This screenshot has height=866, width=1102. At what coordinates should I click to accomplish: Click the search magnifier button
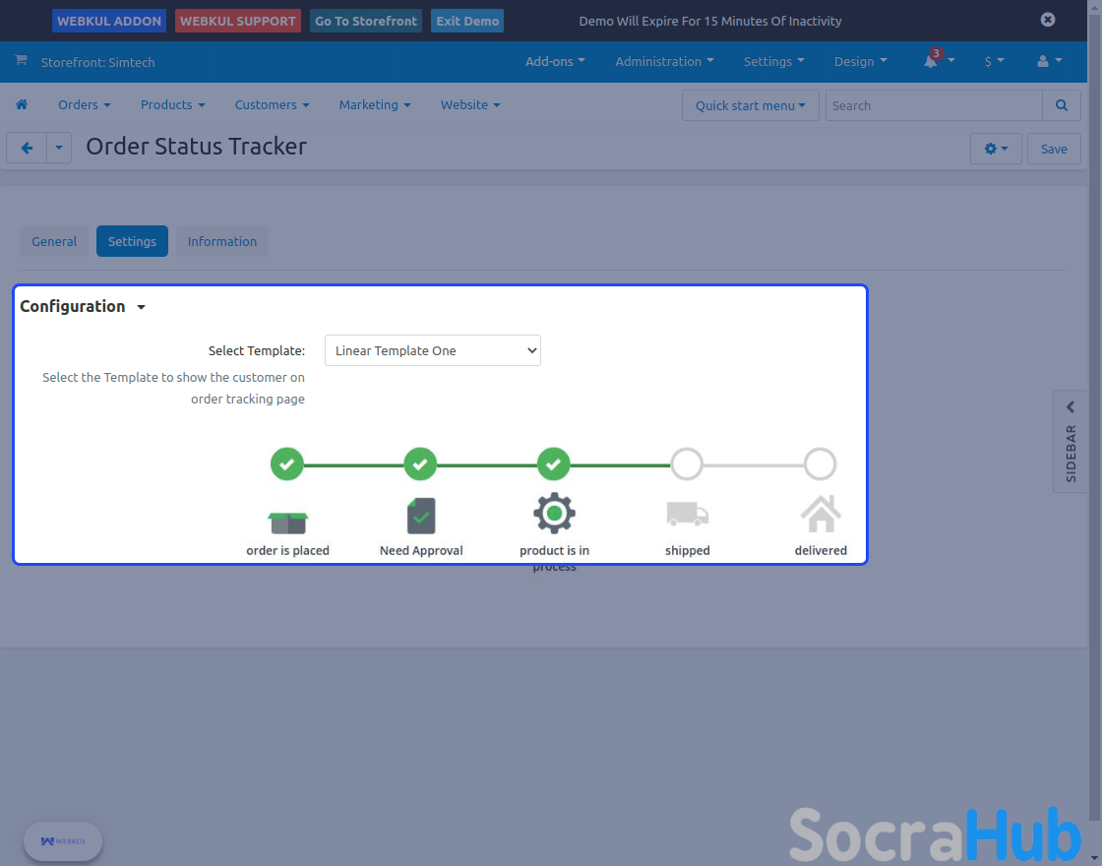[x=1062, y=105]
